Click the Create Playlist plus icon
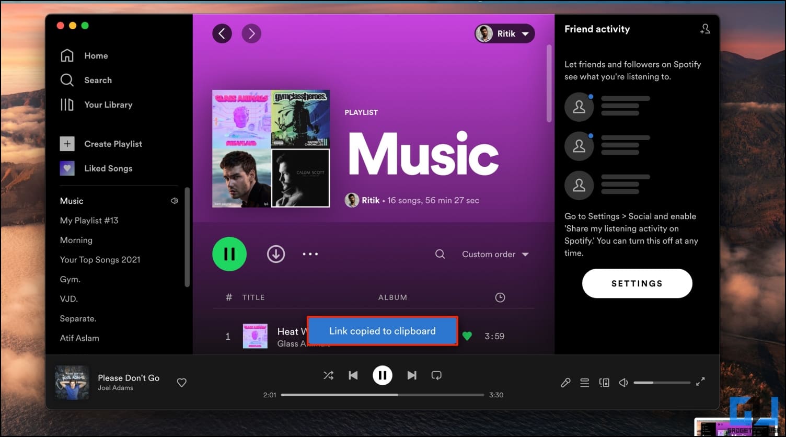Screen dimensions: 786x437 click(x=67, y=144)
